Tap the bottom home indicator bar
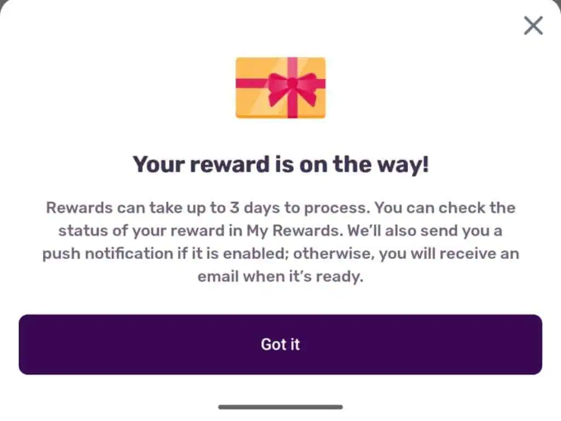The height and width of the screenshot is (421, 561). (x=280, y=407)
